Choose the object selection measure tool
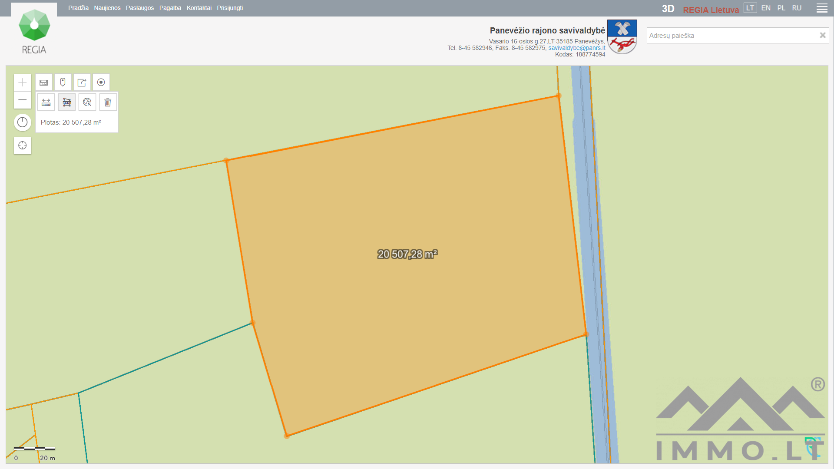Viewport: 834px width, 469px height. [87, 102]
